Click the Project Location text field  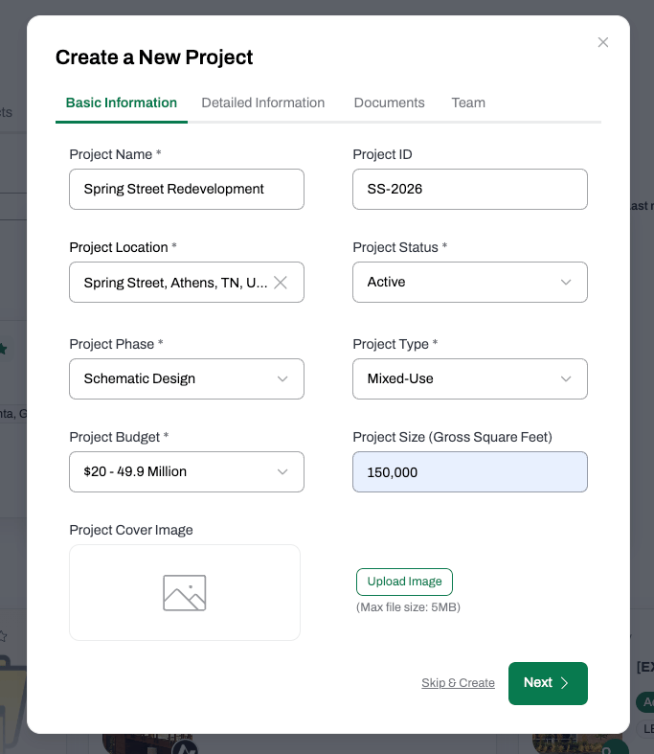click(x=175, y=283)
